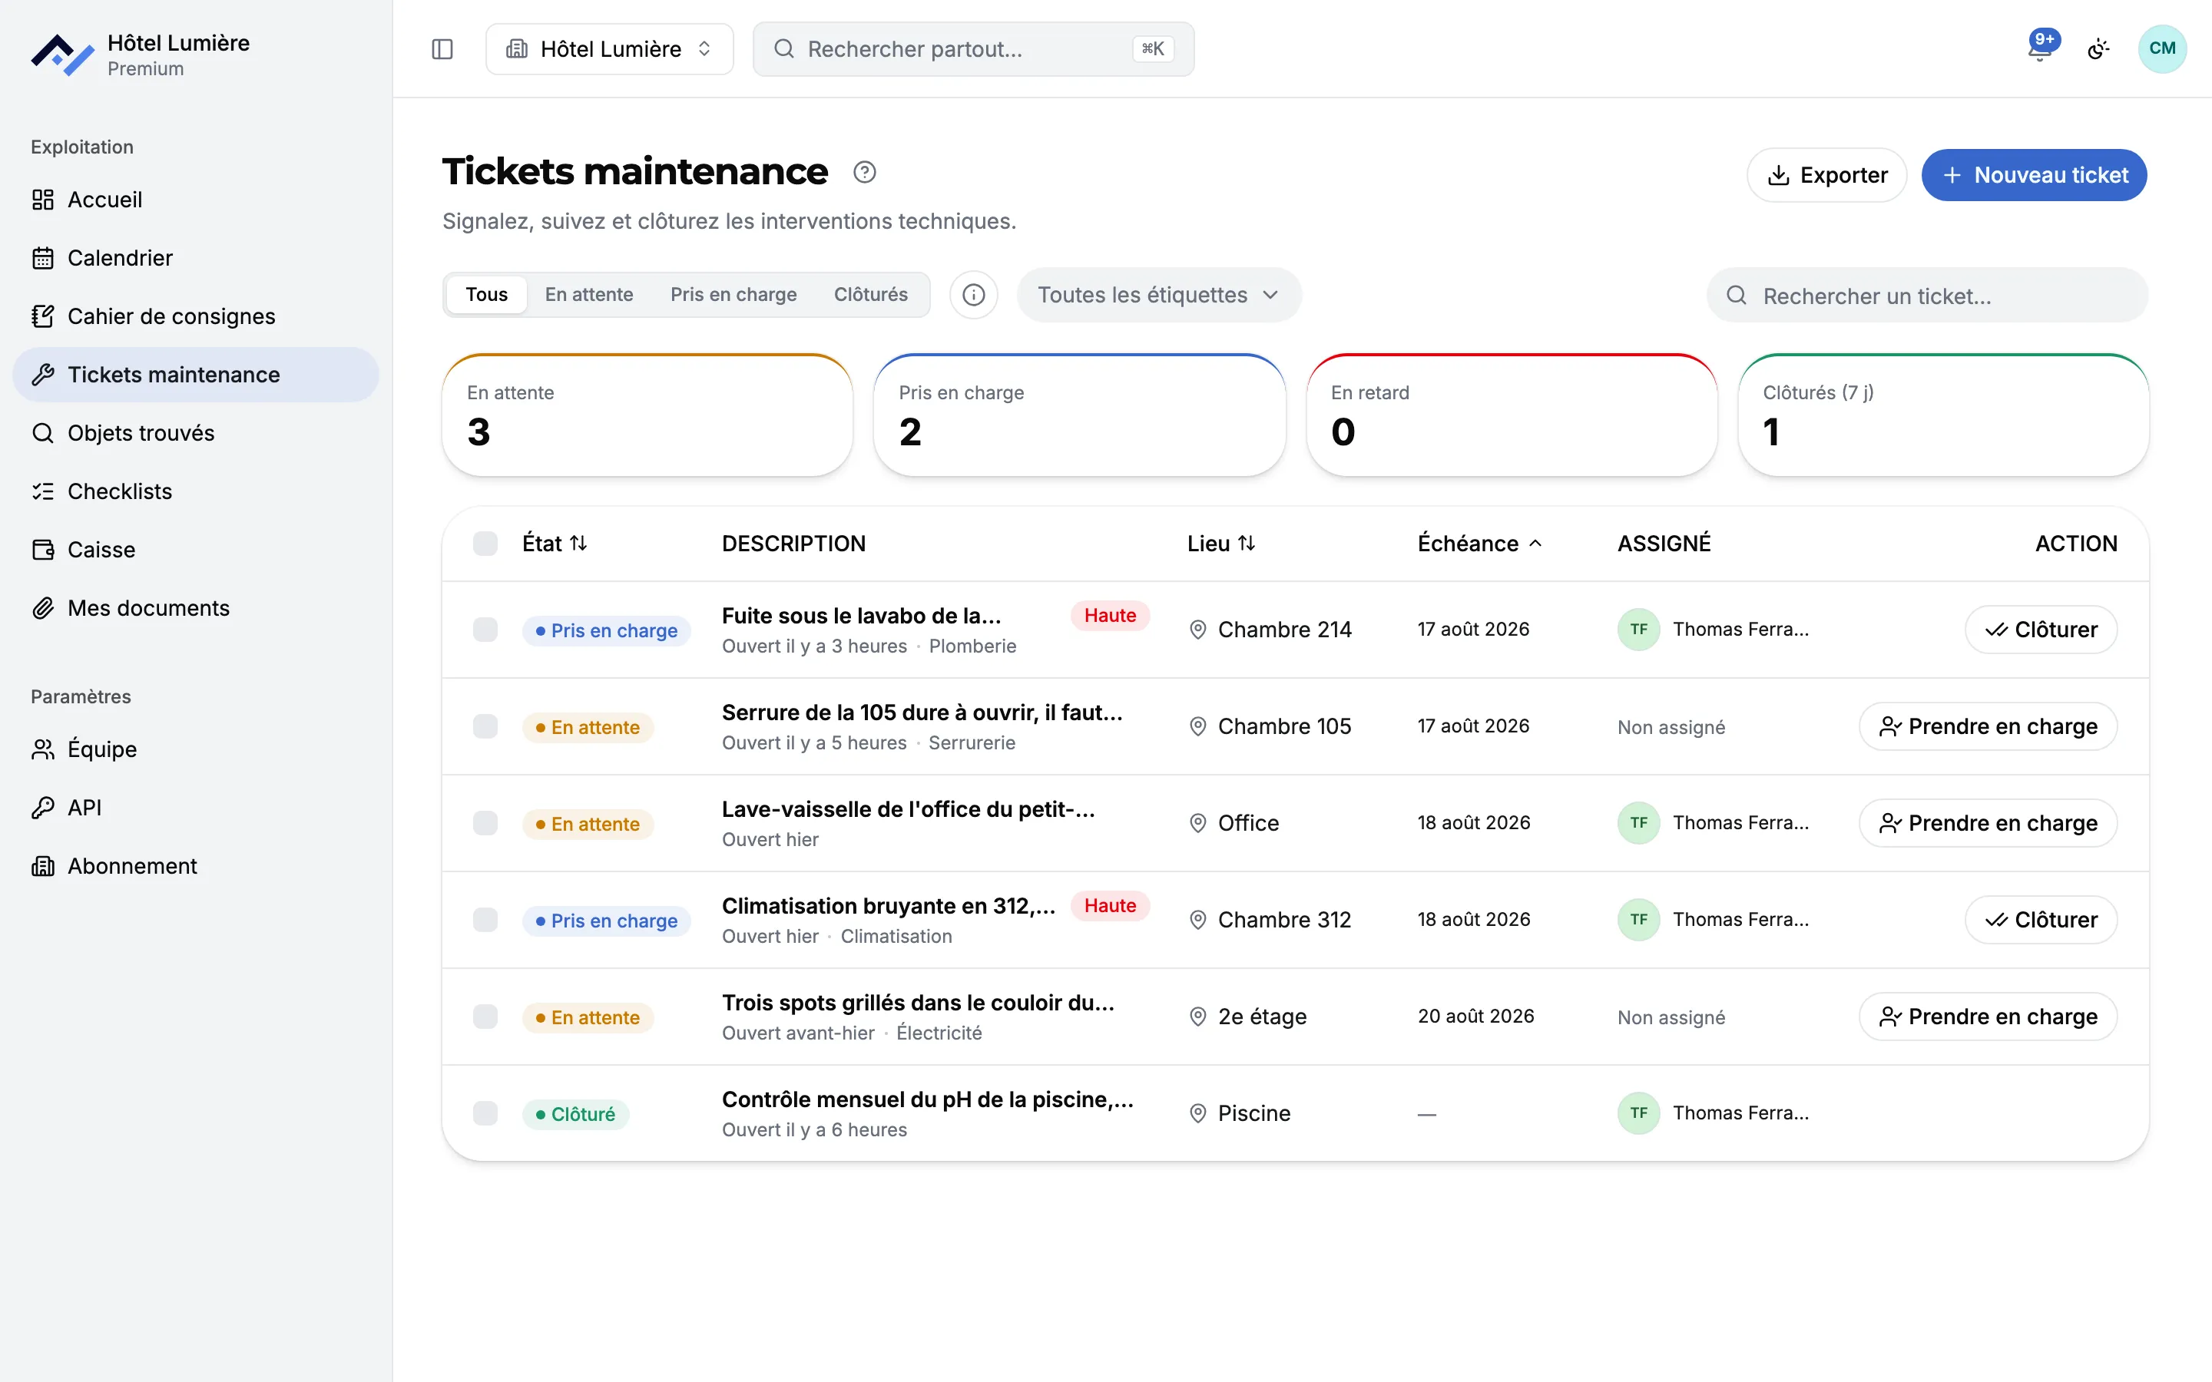This screenshot has height=1382, width=2212.
Task: Select all tickets with the header checkbox
Action: (485, 544)
